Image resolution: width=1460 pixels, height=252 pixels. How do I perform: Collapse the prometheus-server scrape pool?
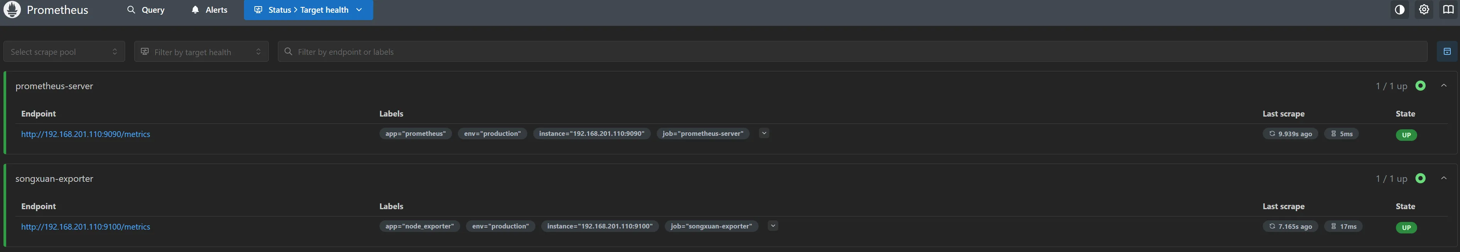point(1443,86)
